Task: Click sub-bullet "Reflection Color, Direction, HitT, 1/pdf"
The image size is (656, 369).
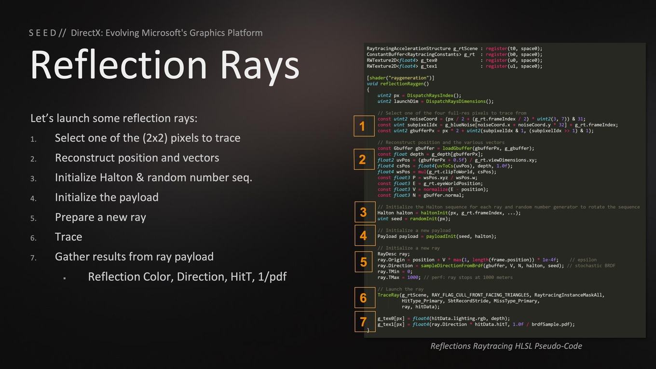Action: [187, 276]
